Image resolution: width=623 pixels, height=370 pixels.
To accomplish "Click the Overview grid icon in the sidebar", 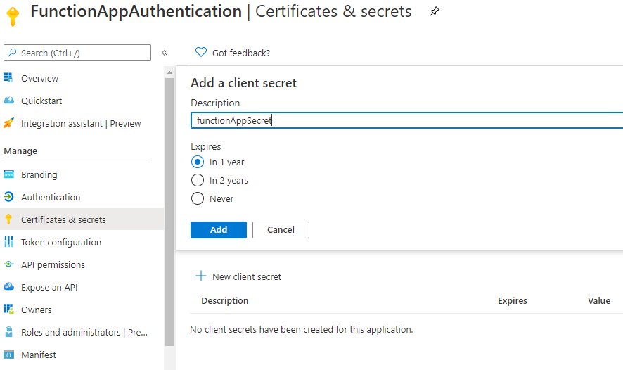I will pos(8,78).
